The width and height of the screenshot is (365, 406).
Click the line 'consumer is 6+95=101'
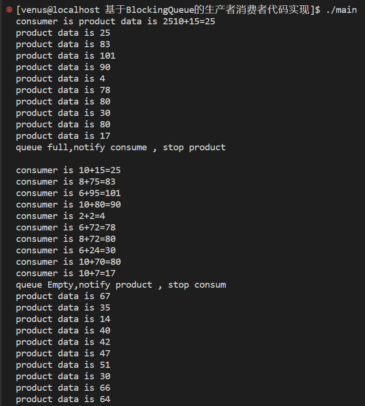(68, 193)
